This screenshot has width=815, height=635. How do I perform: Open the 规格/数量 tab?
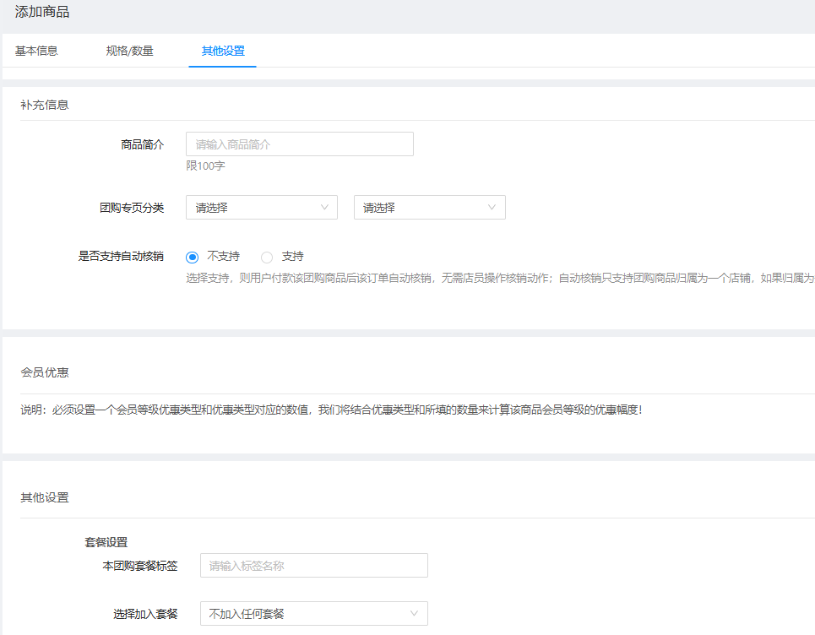(x=129, y=51)
